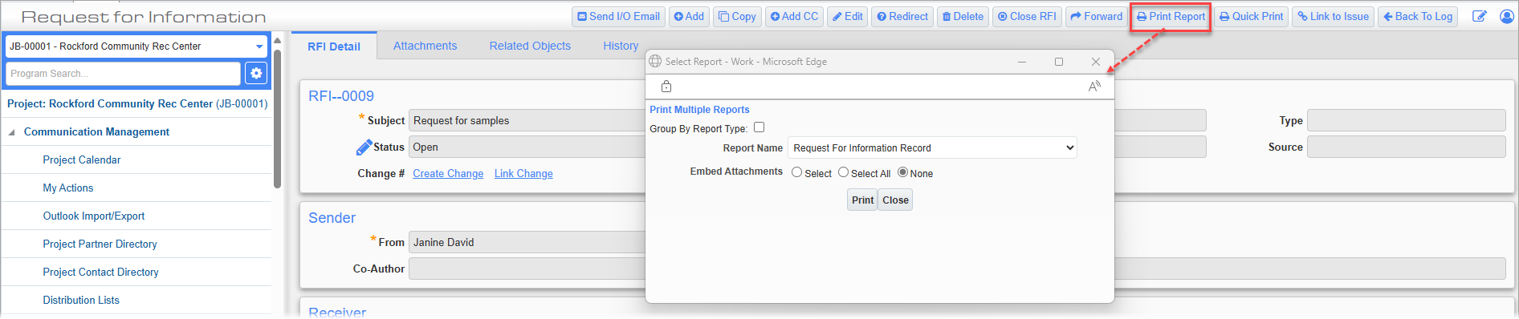Switch to the History tab

pyautogui.click(x=621, y=46)
